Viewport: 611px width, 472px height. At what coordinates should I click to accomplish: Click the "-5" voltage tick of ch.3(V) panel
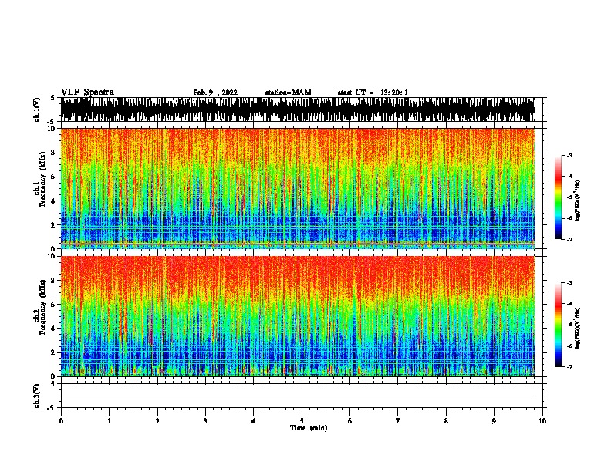[x=51, y=408]
